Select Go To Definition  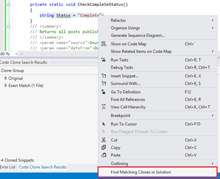point(158,92)
